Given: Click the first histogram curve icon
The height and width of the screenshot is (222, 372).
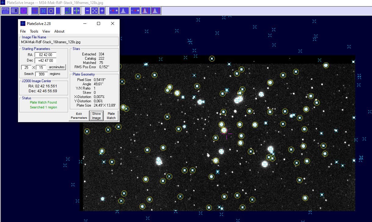Looking at the screenshot, I should (123, 11).
